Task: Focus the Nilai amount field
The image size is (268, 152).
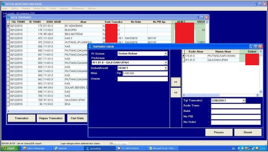Action: [x=145, y=73]
